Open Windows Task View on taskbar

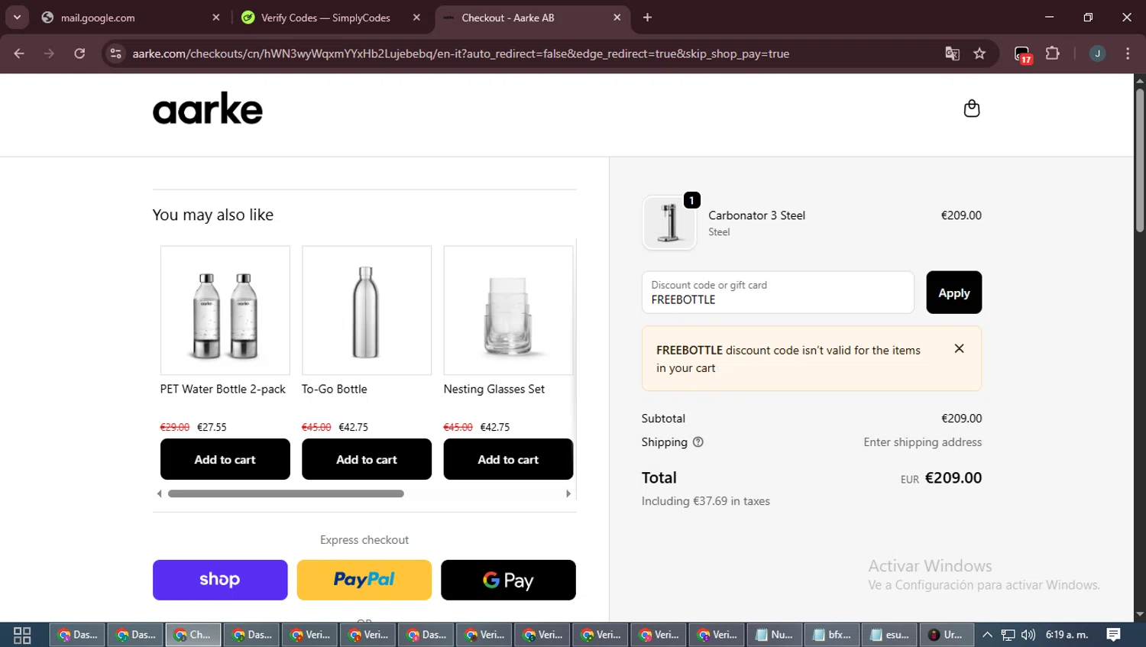pos(22,635)
